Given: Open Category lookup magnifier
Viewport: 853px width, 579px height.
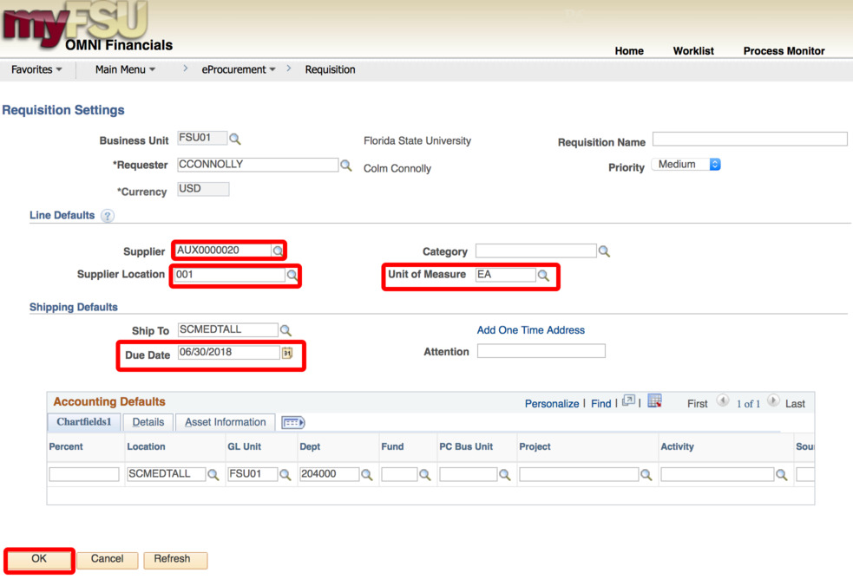Looking at the screenshot, I should pyautogui.click(x=604, y=251).
